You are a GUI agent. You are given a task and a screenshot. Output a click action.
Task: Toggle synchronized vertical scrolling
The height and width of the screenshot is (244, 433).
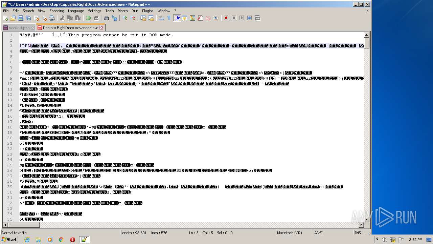[143, 18]
